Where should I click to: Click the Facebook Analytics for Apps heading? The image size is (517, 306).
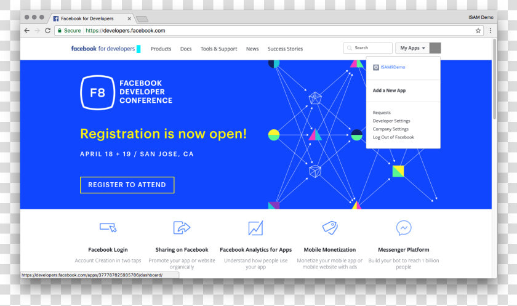(x=255, y=249)
